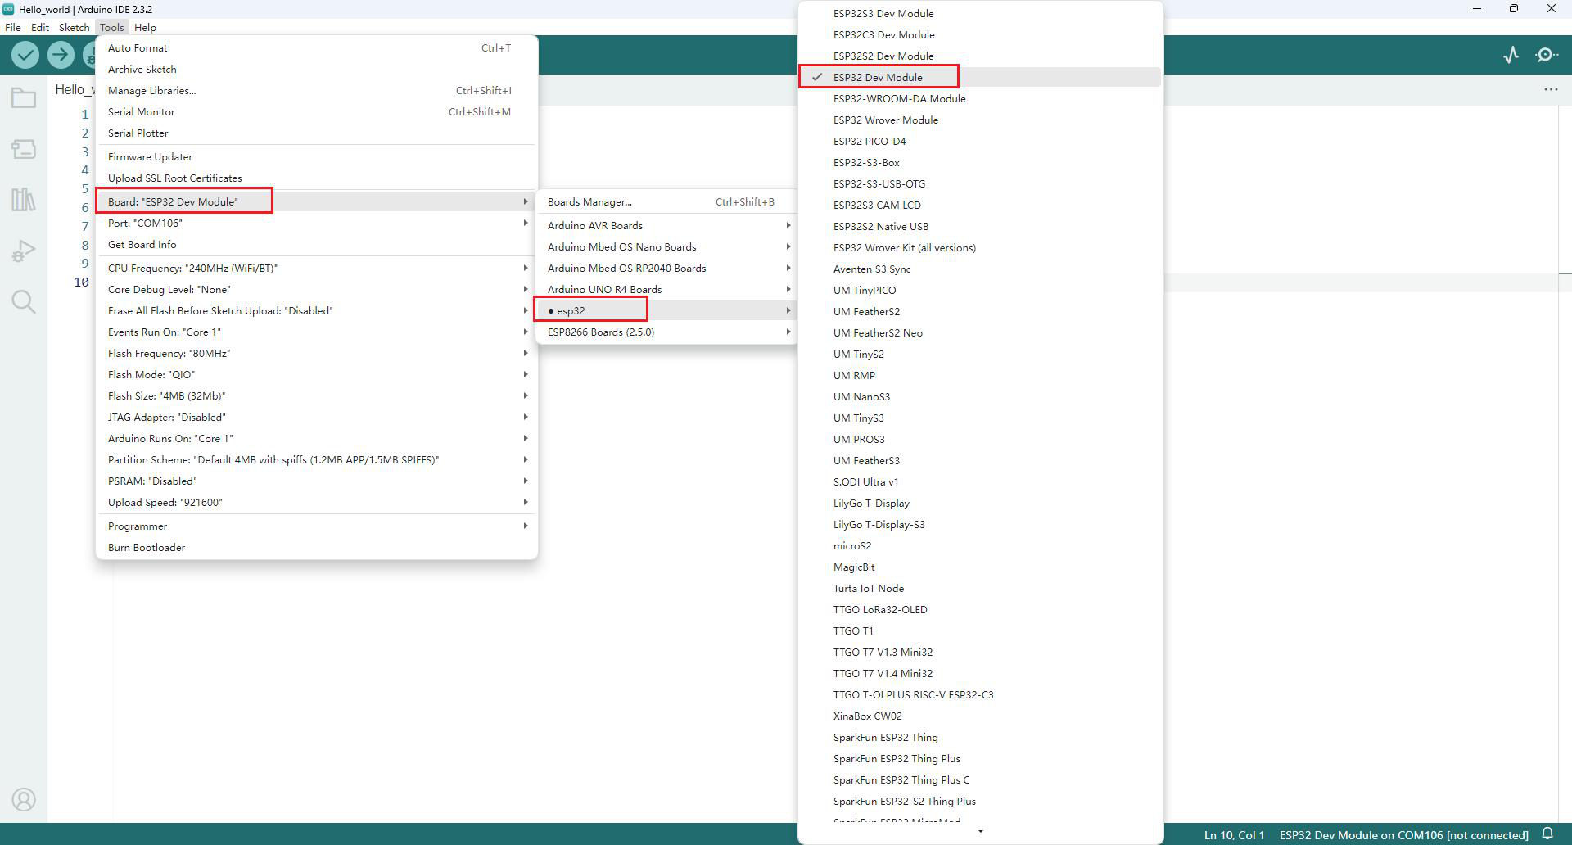Viewport: 1572px width, 845px height.
Task: Open the Sketch menu
Action: click(74, 27)
